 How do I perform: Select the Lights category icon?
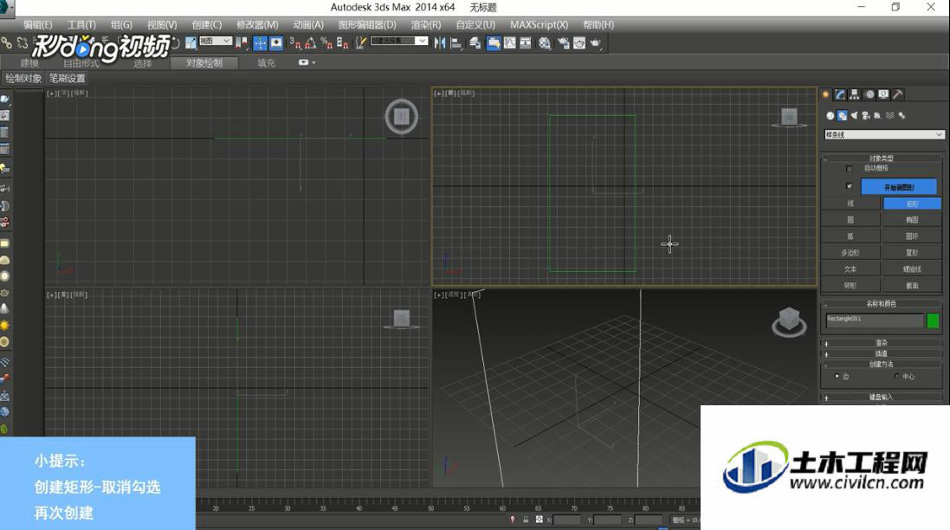click(x=854, y=115)
